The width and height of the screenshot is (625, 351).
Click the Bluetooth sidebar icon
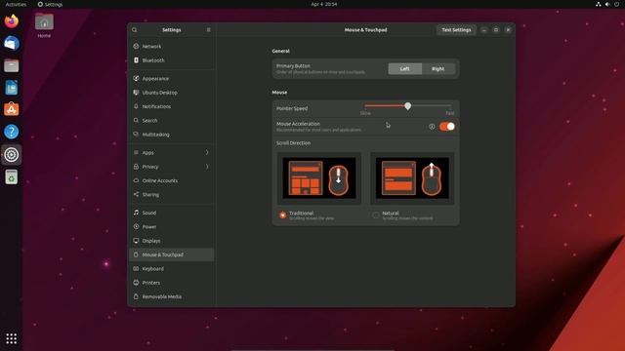click(x=136, y=60)
